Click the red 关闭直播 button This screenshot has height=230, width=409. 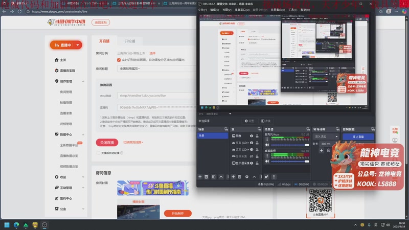tap(107, 143)
